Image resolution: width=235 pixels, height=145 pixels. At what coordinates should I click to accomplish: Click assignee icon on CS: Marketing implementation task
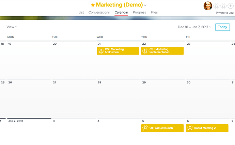[145, 51]
